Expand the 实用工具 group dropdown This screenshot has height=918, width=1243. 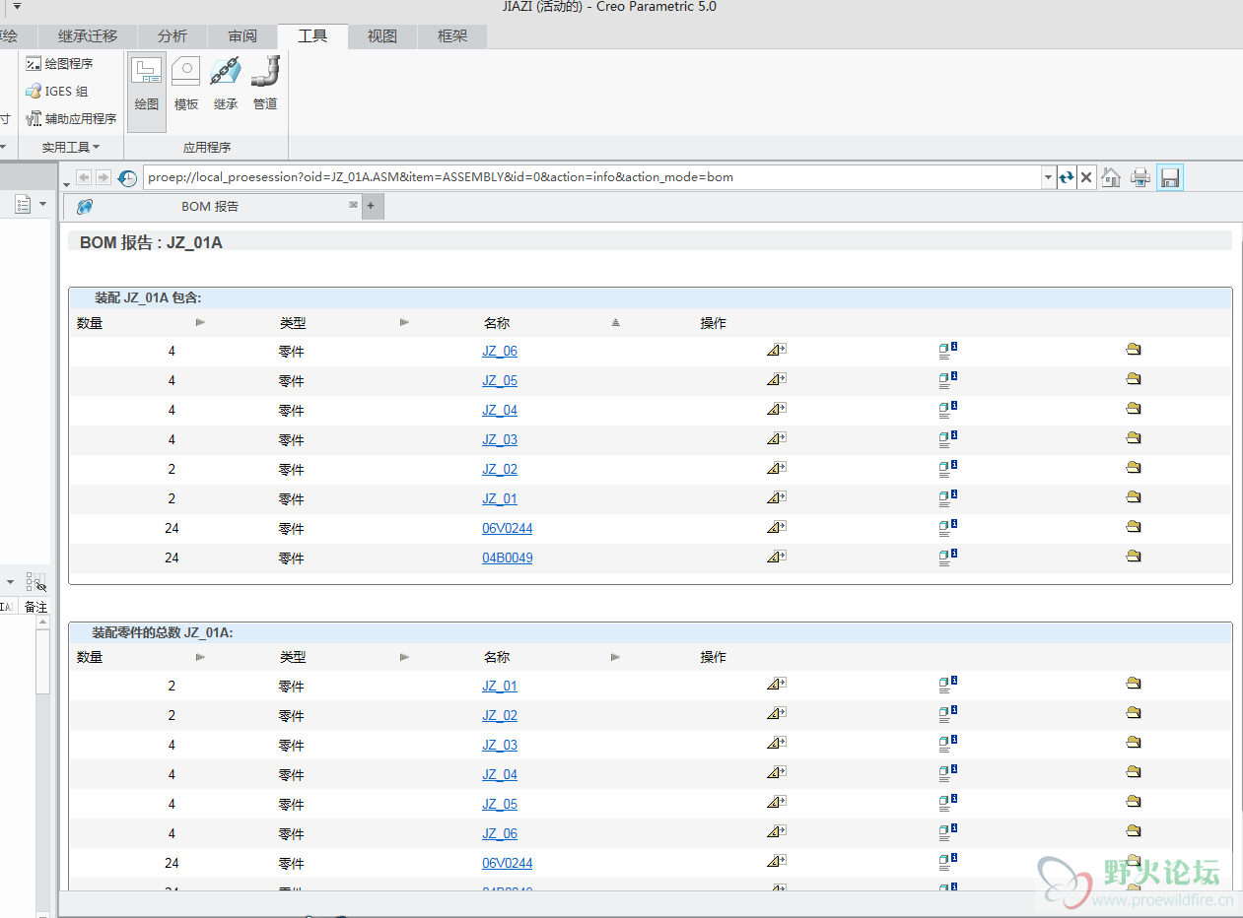(70, 148)
